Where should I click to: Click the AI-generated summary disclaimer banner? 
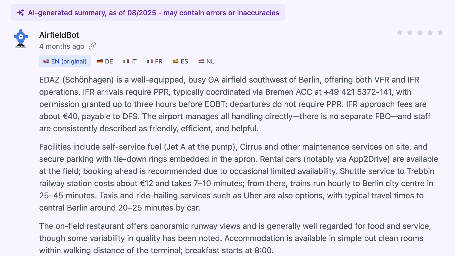(148, 12)
